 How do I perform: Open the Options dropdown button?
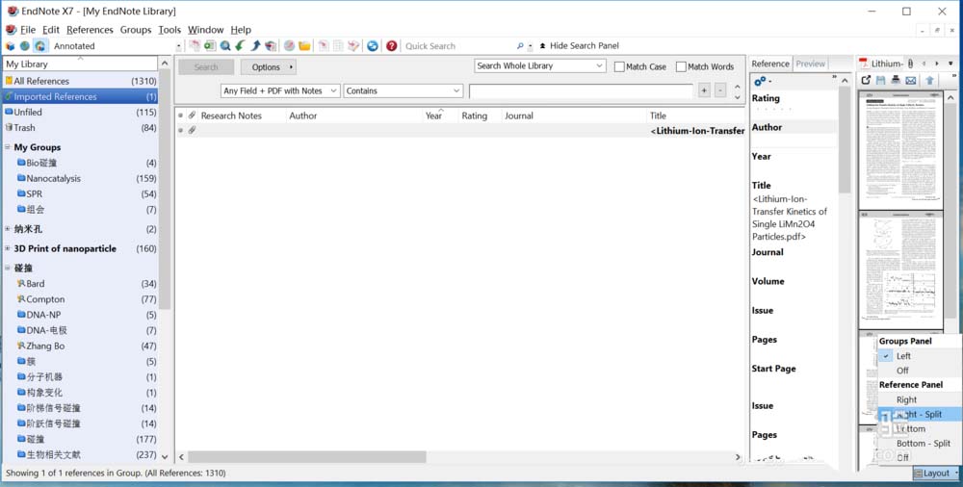click(x=269, y=67)
